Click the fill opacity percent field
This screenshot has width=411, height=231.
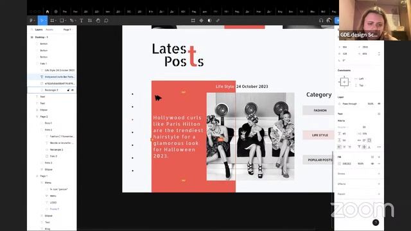point(361,164)
